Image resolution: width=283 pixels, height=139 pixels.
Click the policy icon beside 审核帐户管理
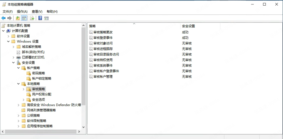tap(91, 77)
